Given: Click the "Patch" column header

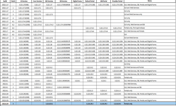Looking at the screenshot, I should [x=13, y=1].
